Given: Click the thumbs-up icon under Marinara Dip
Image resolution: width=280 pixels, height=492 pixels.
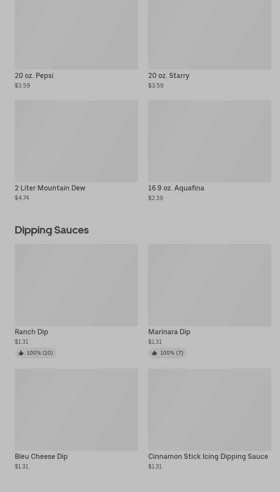Looking at the screenshot, I should pos(154,353).
